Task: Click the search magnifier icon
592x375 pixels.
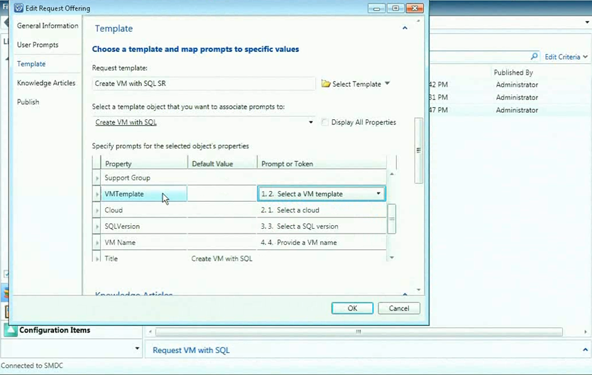Action: 535,57
